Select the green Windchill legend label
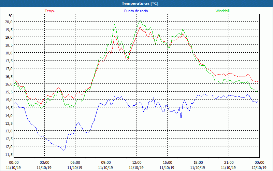Viewport: 273px width, 171px height. [x=222, y=11]
